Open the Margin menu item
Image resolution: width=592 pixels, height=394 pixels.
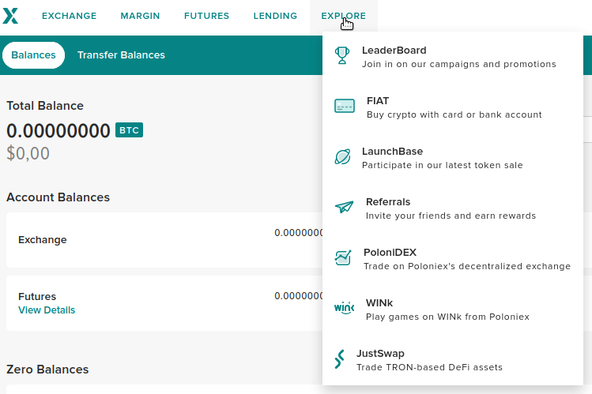140,16
